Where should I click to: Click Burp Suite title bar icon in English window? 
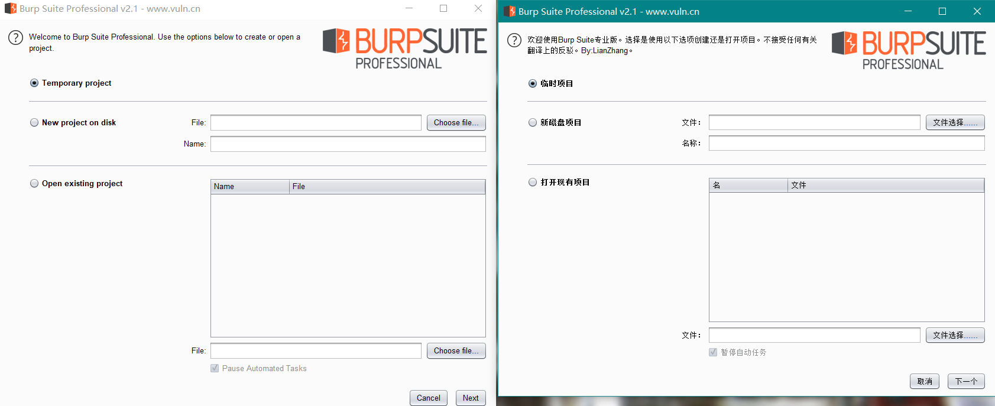[10, 8]
